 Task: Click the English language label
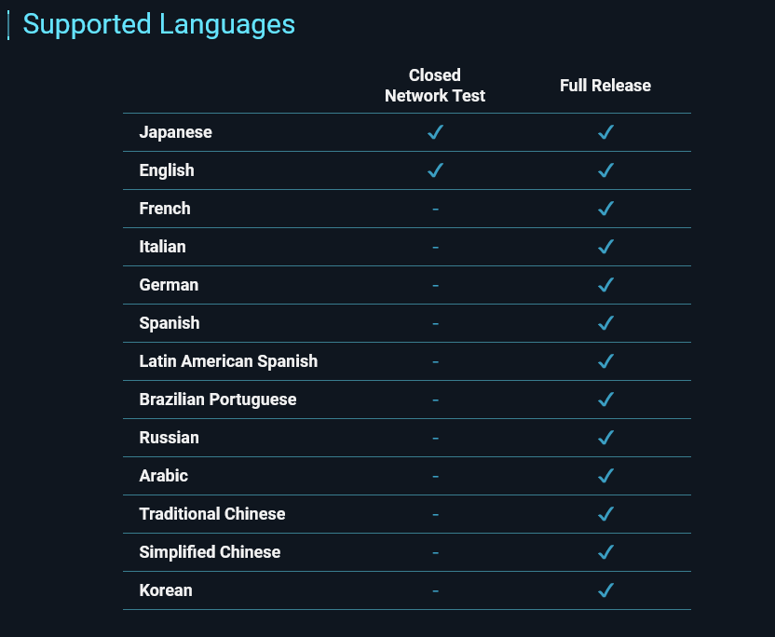[x=167, y=170]
